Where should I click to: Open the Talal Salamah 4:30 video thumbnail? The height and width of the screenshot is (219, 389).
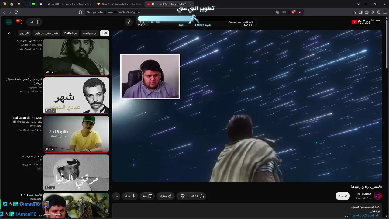point(76,134)
